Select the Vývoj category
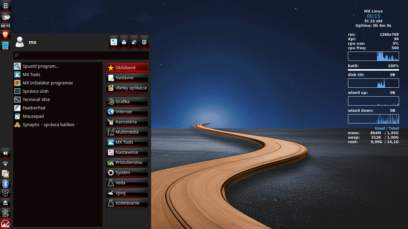The width and height of the screenshot is (408, 229). (127, 193)
